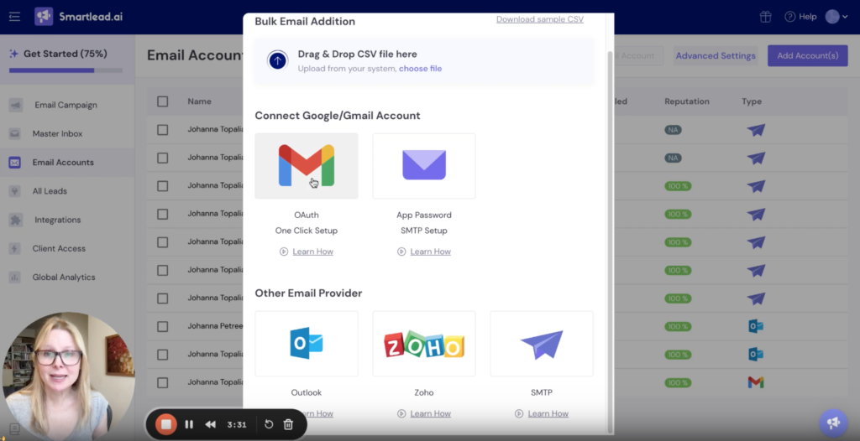Open Email Campaign in the sidebar
This screenshot has height=441, width=860.
tap(66, 105)
